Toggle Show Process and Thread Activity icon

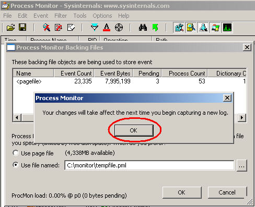click(x=215, y=28)
